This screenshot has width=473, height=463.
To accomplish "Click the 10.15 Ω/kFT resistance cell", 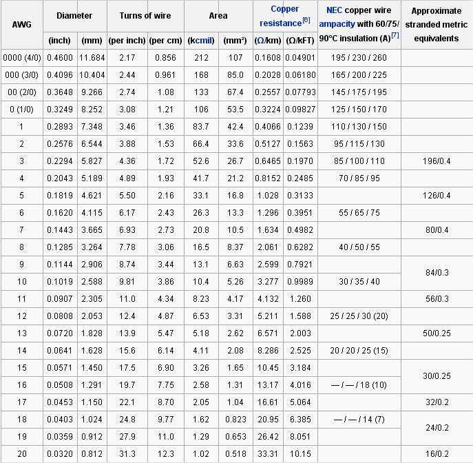I will point(300,453).
